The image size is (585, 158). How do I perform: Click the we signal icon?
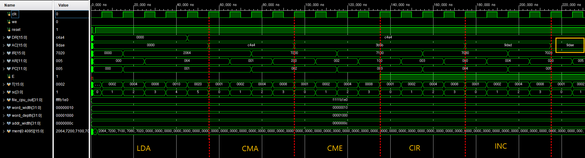tap(9, 22)
